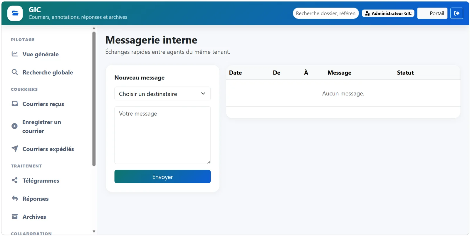This screenshot has width=470, height=236.
Task: Click the Votre message text area
Action: (162, 135)
